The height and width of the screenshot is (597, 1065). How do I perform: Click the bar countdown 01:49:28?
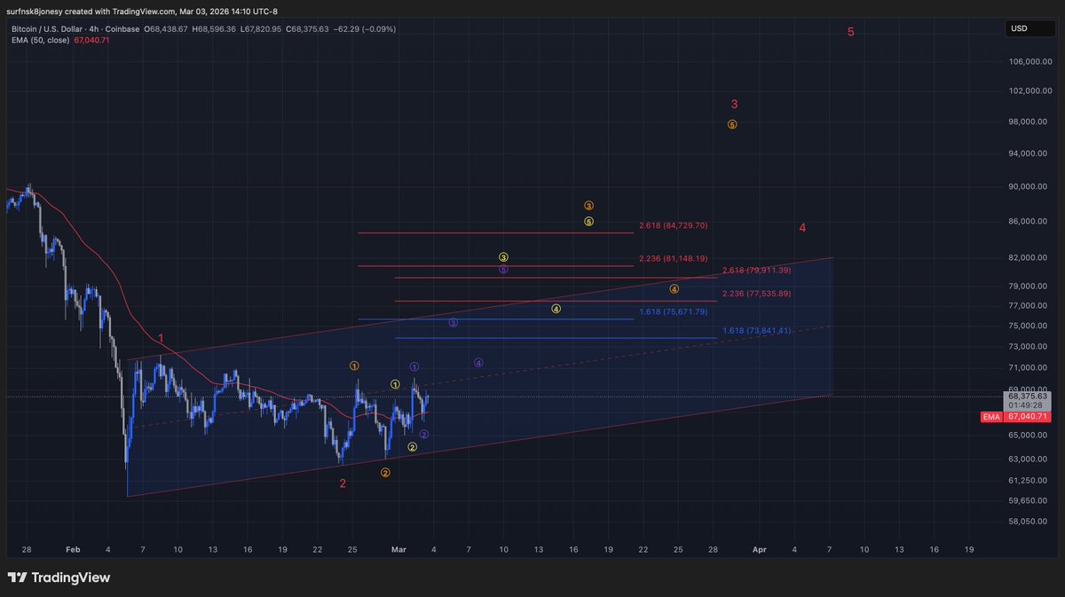1026,405
